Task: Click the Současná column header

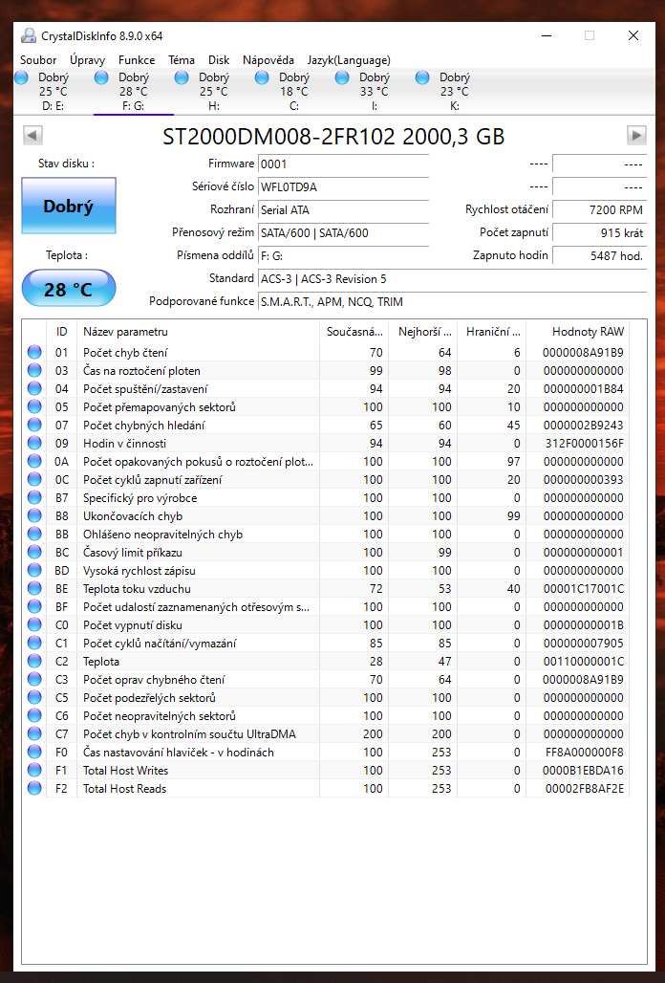Action: click(354, 332)
